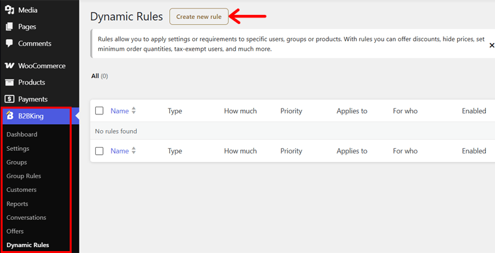
Task: Click the WooCommerce logo icon
Action: pos(10,66)
